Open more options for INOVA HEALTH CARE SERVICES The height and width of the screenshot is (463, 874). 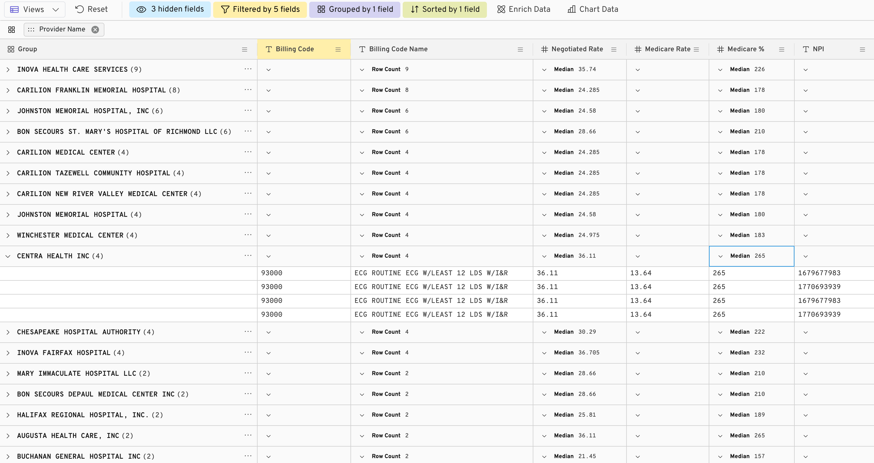coord(248,69)
